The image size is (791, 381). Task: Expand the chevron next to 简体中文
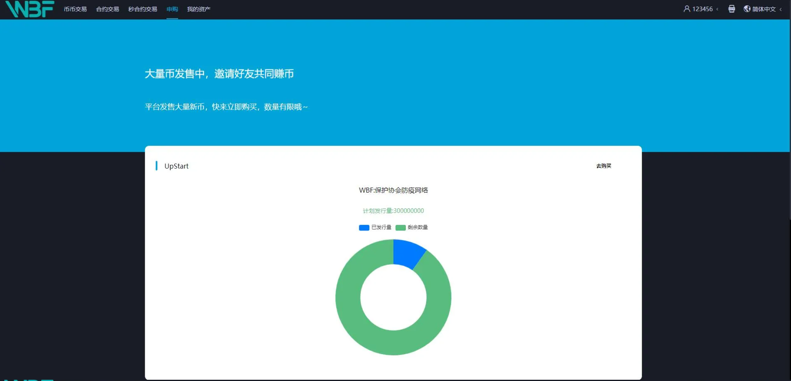coord(781,9)
